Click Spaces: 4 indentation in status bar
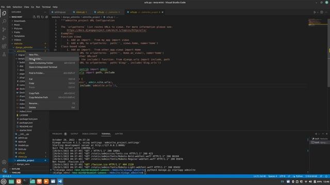This screenshot has height=185, width=330. (273, 176)
